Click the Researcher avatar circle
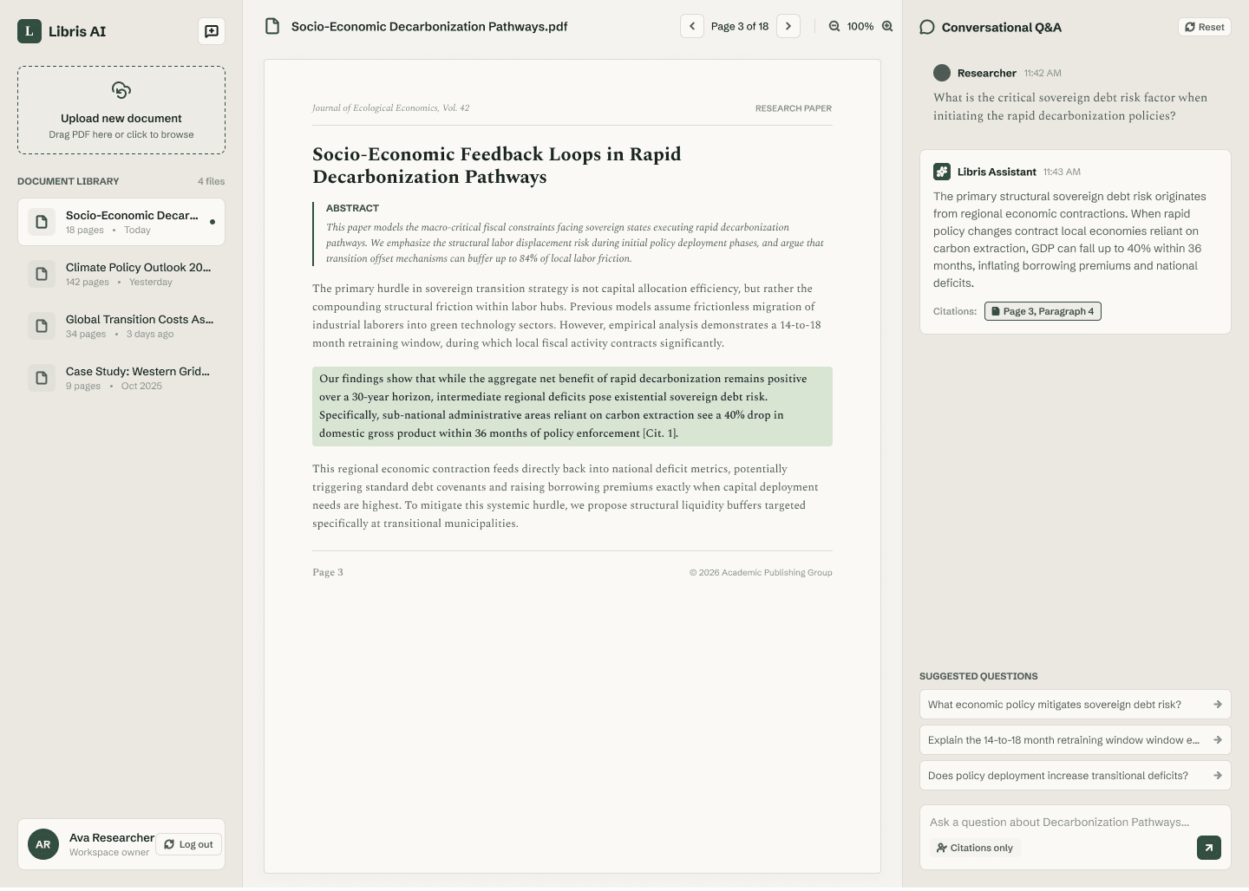 pos(942,73)
